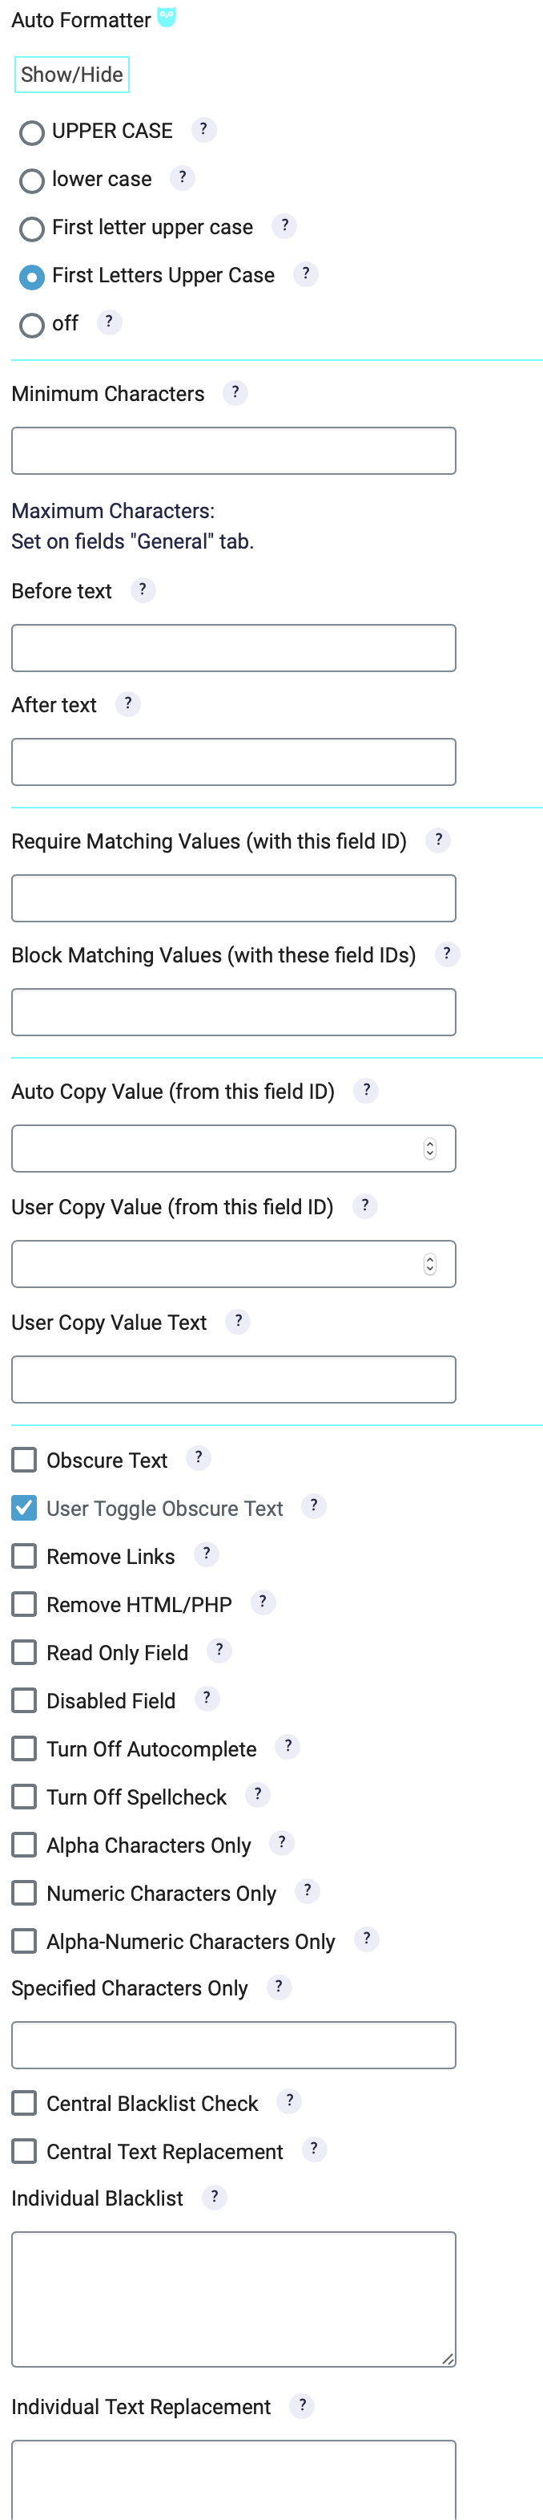Disable User Toggle Obscure Text
The height and width of the screenshot is (2520, 543).
(23, 1508)
